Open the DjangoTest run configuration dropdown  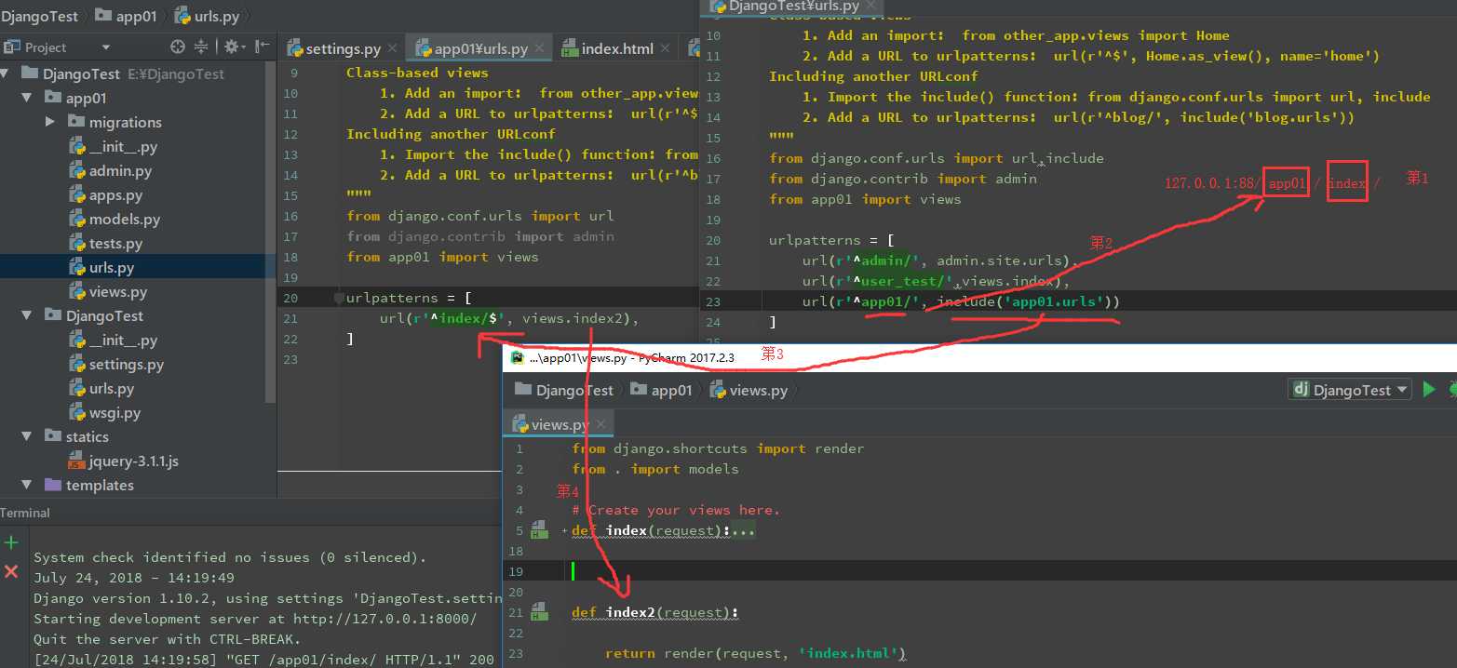pyautogui.click(x=1350, y=390)
